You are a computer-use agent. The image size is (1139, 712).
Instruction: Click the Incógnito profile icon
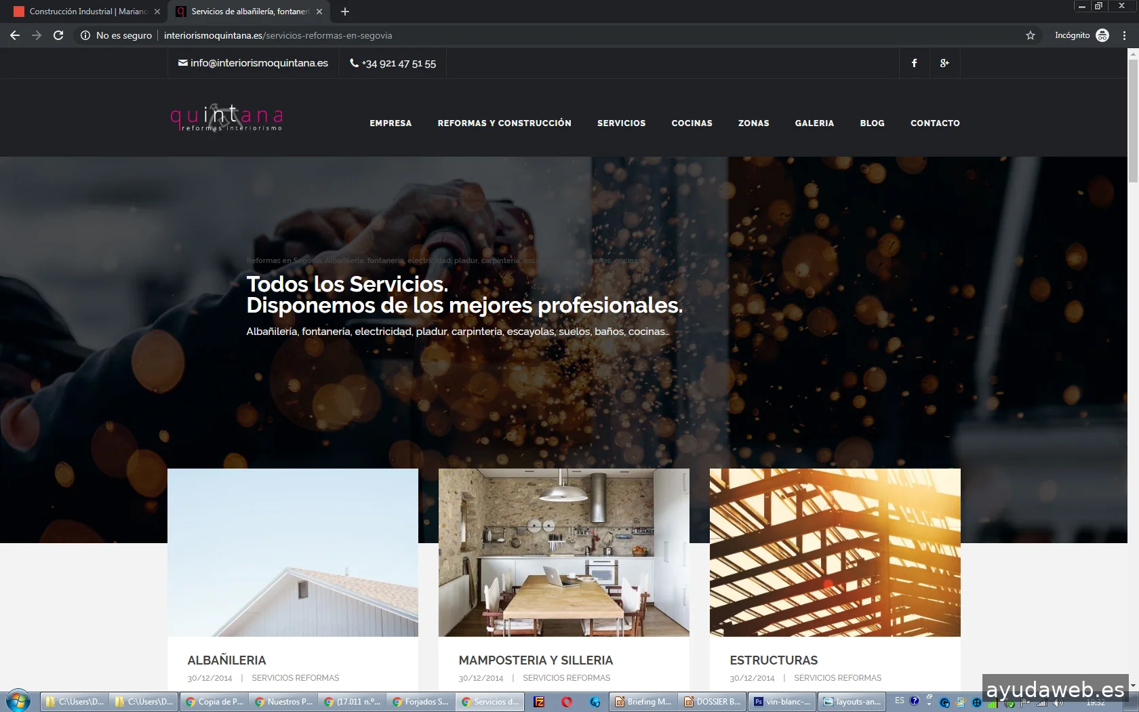(1102, 35)
